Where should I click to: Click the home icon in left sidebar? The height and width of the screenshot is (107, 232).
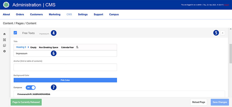tap(4, 34)
